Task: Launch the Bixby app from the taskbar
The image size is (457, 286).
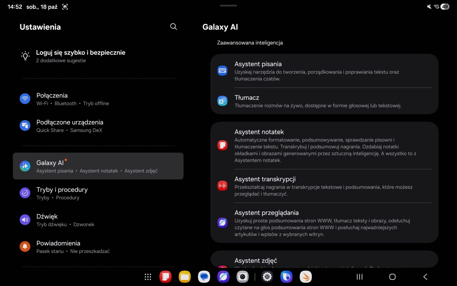Action: [287, 277]
